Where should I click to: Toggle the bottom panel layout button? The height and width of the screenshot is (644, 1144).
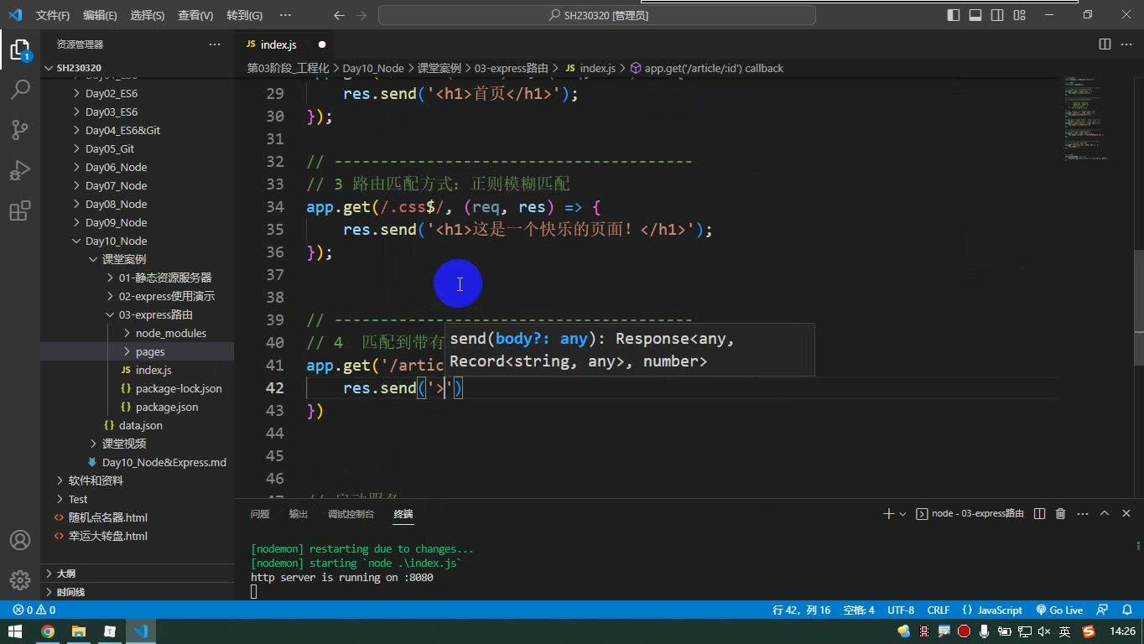point(975,15)
